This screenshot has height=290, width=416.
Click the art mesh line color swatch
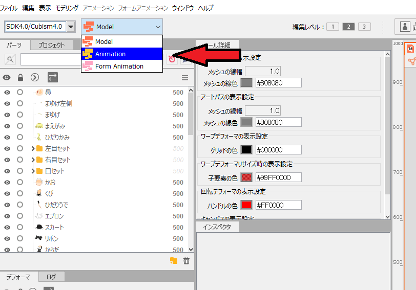coord(246,83)
